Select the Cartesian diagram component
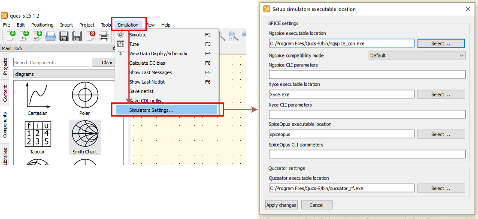Image resolution: width=478 pixels, height=219 pixels. [x=37, y=99]
